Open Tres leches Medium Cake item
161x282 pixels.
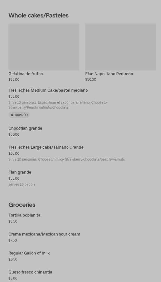[x=48, y=90]
